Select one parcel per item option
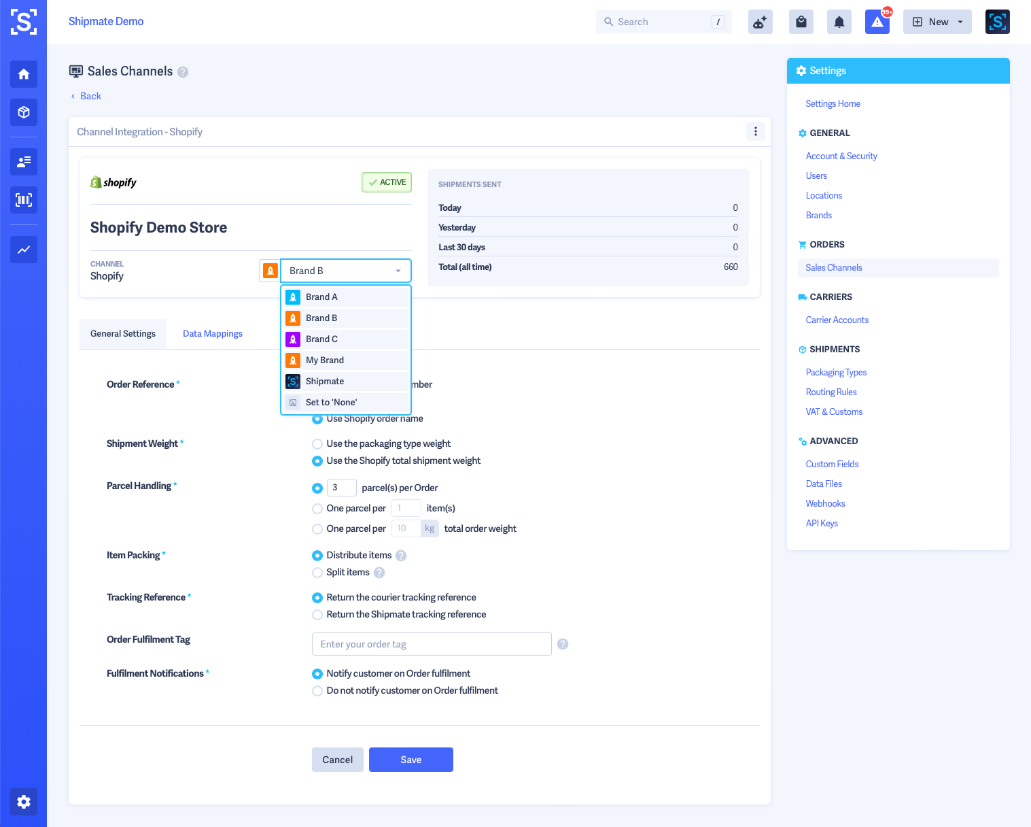This screenshot has height=827, width=1031. (317, 508)
